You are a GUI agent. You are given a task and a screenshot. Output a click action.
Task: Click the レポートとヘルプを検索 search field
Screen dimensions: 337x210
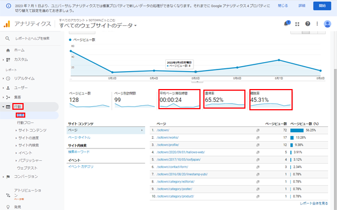(32, 38)
